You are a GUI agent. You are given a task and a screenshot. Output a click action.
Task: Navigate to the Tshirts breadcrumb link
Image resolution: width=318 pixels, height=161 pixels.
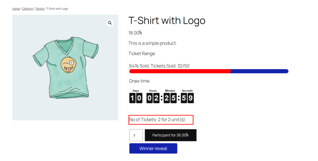(39, 9)
